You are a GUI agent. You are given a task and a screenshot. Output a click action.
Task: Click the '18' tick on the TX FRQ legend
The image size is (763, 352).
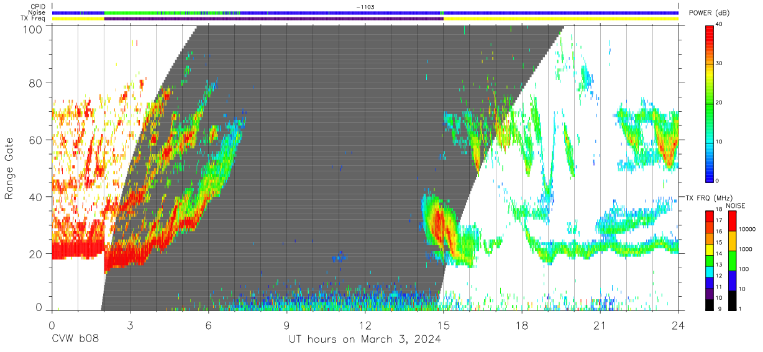[720, 210]
